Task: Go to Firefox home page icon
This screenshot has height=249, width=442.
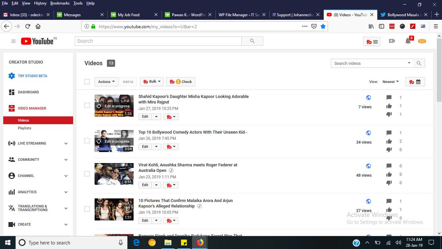Action: (38, 26)
